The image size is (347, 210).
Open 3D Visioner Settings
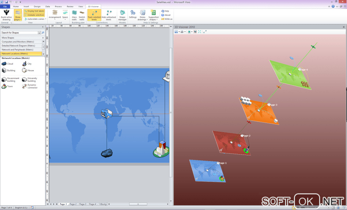tap(133, 14)
